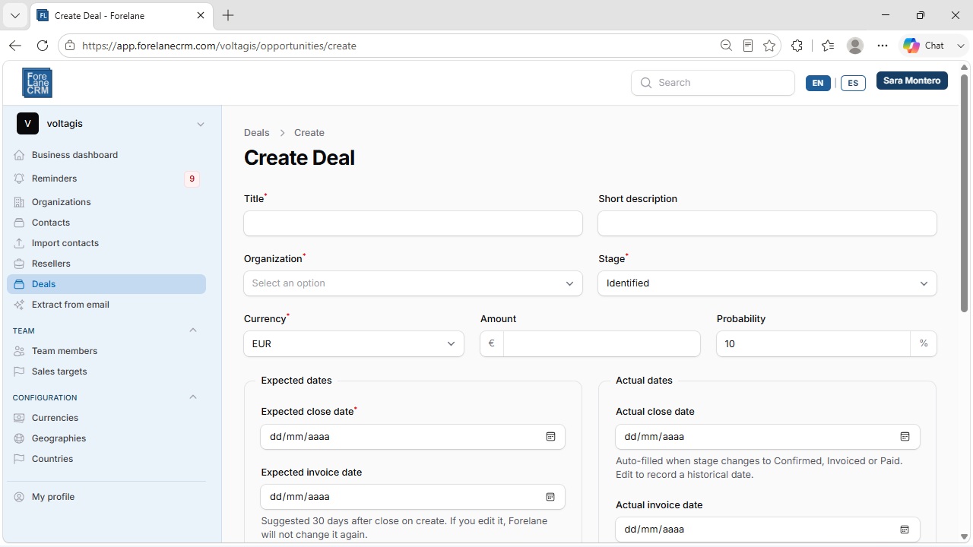Open the browser extensions icon
The height and width of the screenshot is (547, 973).
(x=797, y=46)
